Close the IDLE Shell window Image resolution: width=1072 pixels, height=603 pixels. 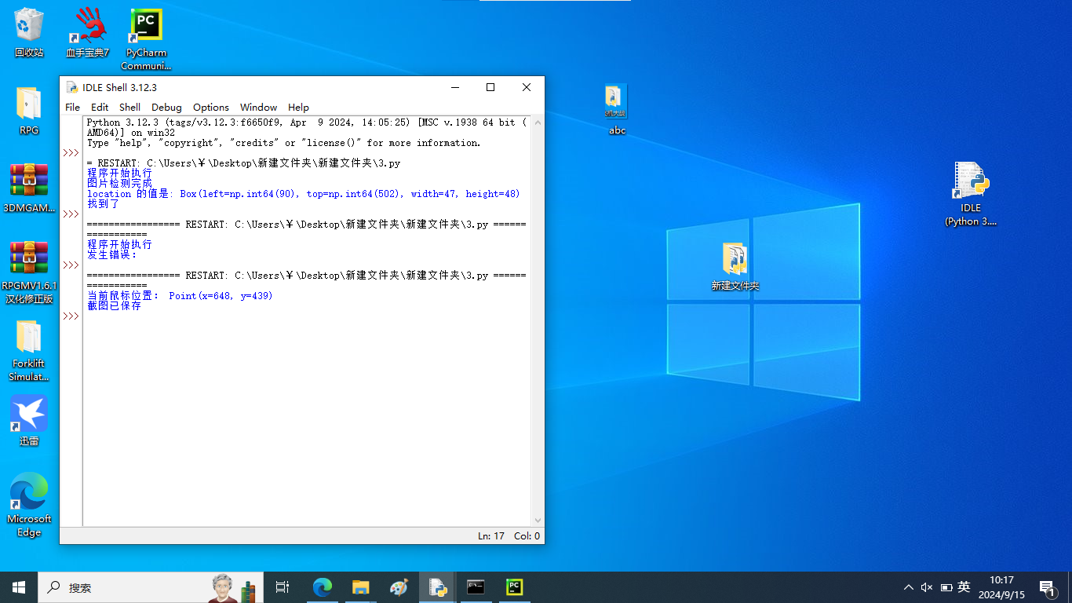coord(527,87)
